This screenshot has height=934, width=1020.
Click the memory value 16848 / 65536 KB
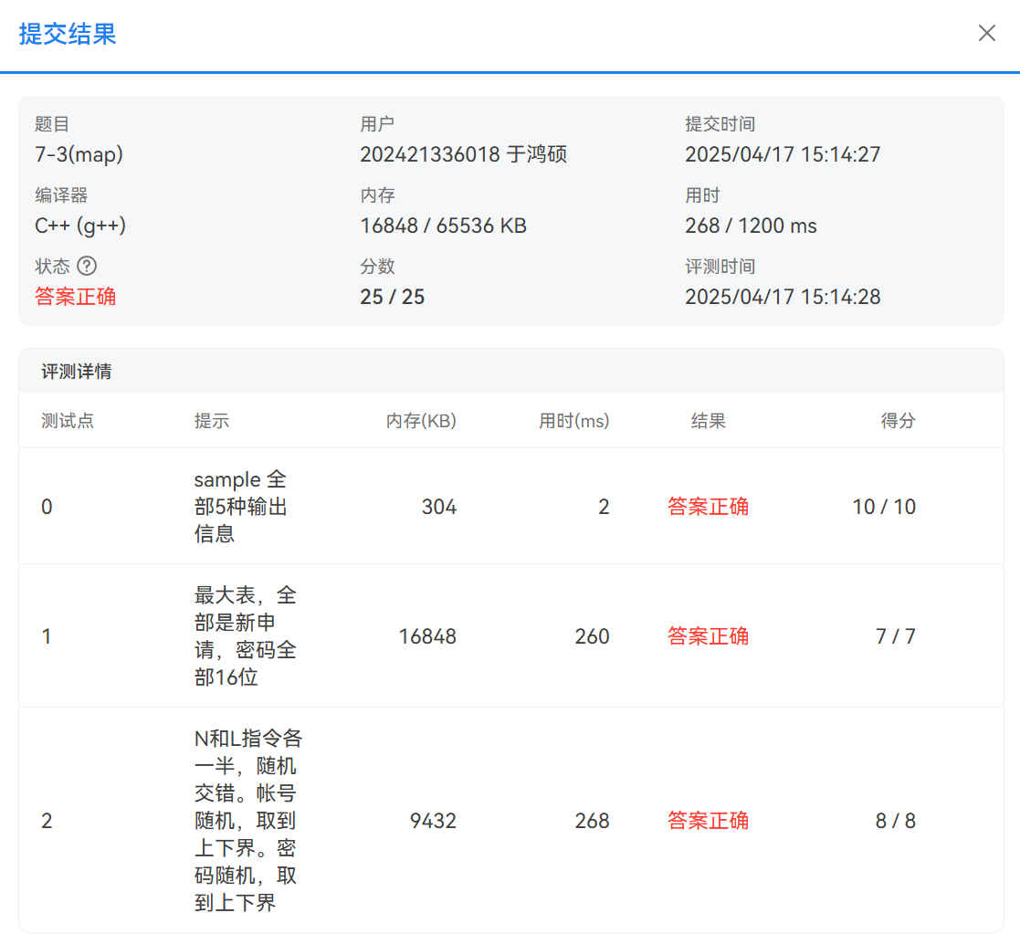pos(443,226)
